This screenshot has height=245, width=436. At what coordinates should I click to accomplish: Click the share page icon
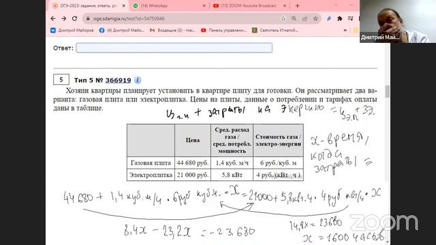305,18
